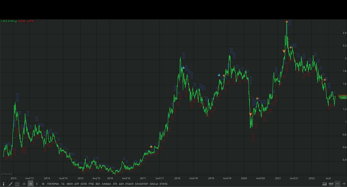Click the D marker in mid-2022
Viewport: 347px width, 187px height.
[325, 80]
